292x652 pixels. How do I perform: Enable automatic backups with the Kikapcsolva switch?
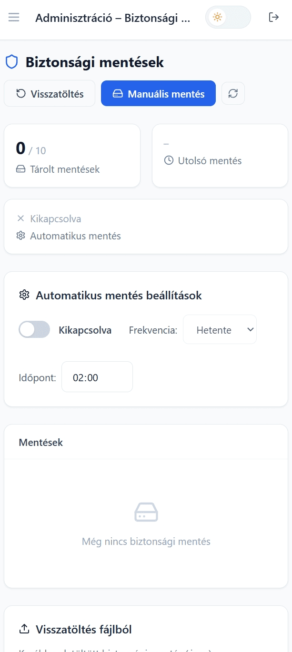[34, 329]
